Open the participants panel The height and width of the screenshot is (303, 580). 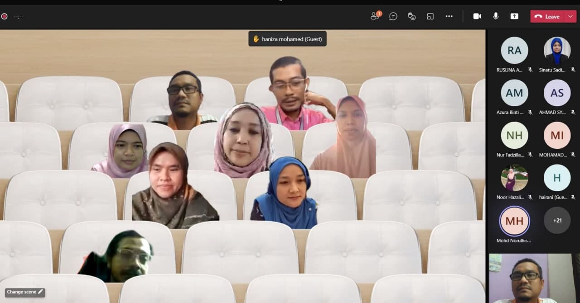[376, 16]
